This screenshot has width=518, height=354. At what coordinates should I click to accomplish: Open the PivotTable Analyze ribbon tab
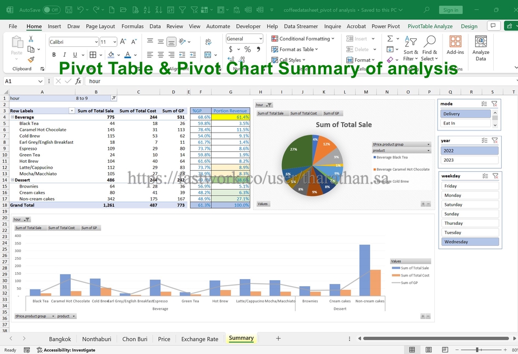(x=430, y=26)
